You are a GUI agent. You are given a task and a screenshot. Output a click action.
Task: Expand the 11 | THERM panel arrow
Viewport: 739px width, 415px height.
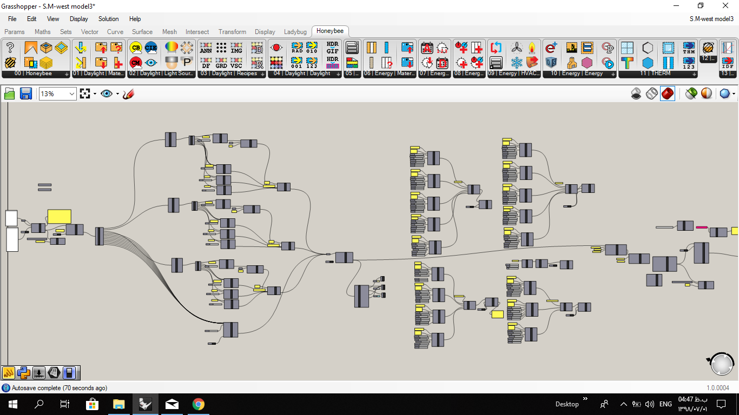point(694,74)
